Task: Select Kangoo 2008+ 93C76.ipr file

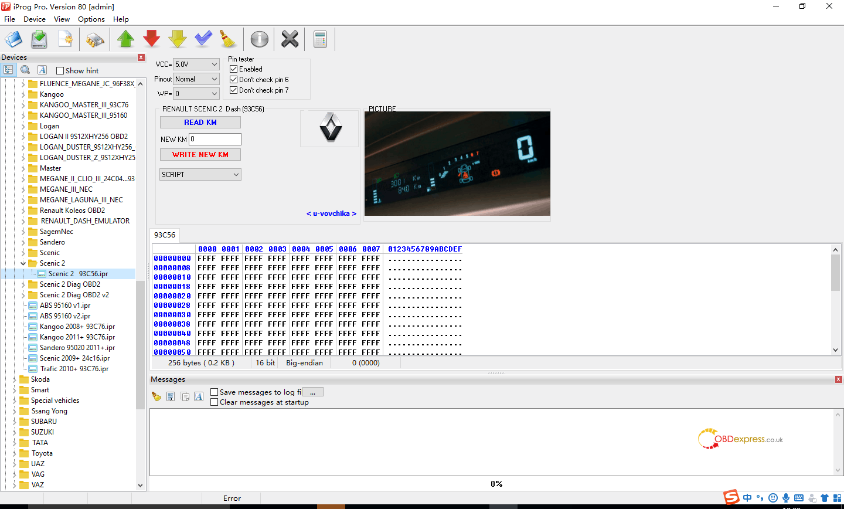Action: [77, 327]
